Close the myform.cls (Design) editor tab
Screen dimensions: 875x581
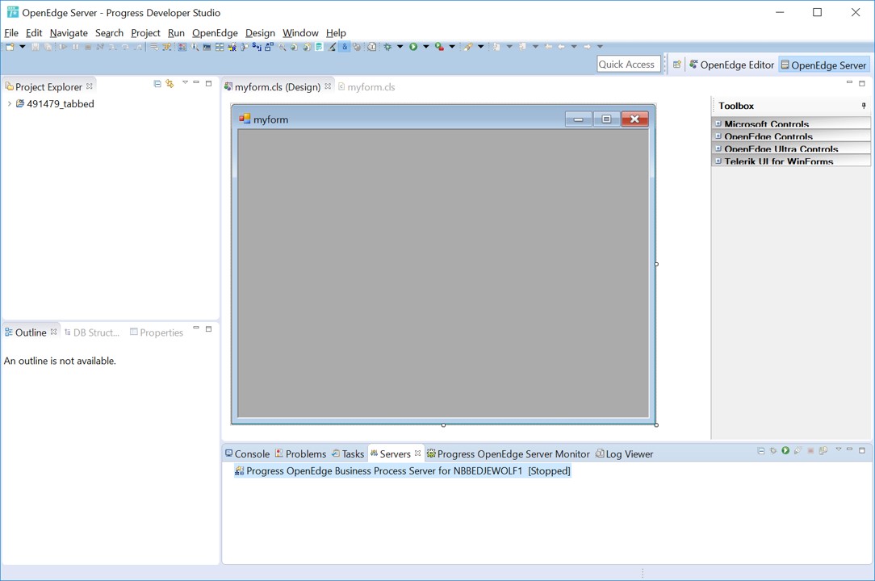[x=328, y=86]
